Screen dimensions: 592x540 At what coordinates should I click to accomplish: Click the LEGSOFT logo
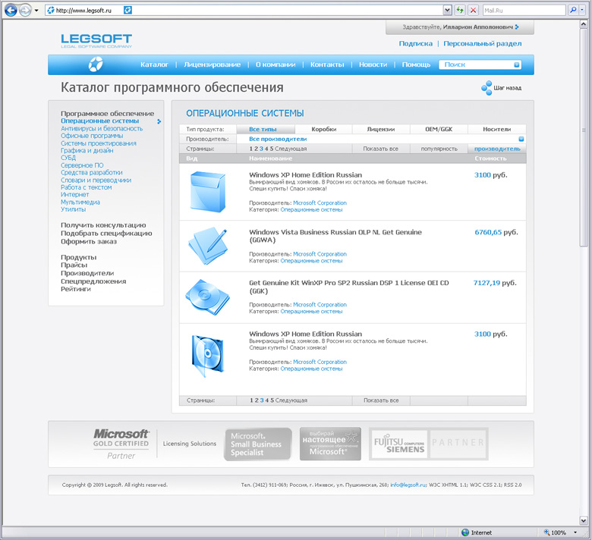(x=96, y=41)
